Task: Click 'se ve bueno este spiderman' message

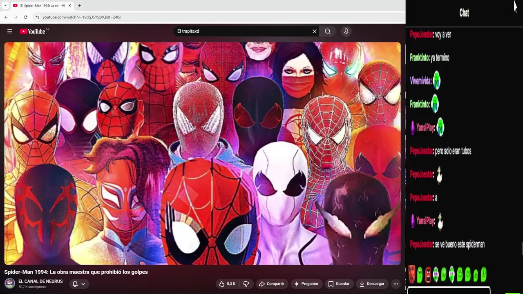Action: 460,245
